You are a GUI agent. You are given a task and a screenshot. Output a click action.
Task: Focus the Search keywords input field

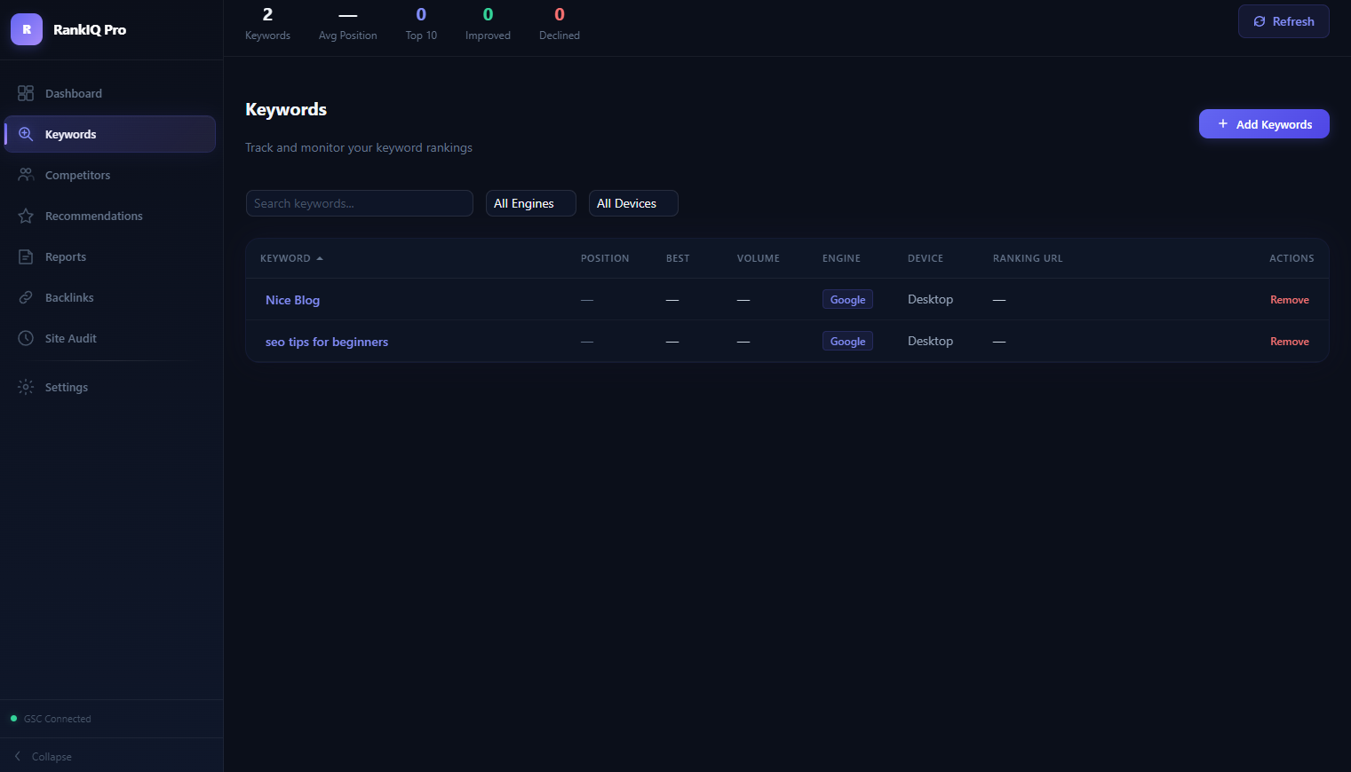pos(359,203)
